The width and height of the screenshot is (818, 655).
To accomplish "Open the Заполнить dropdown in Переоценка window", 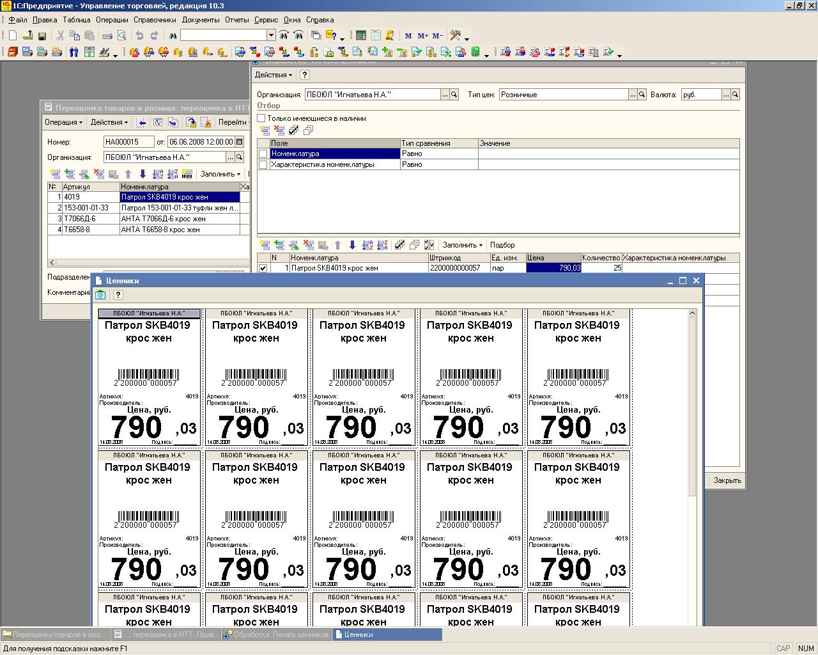I will (x=220, y=174).
